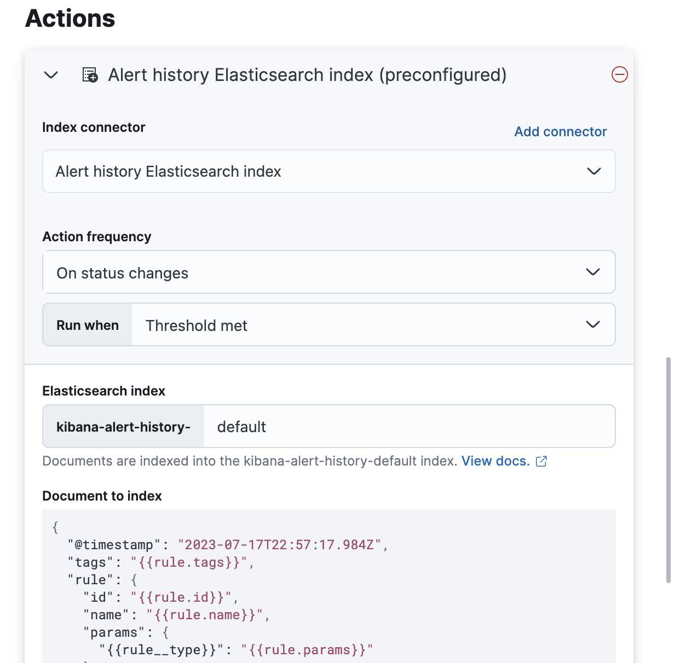
Task: Click the Add connector link
Action: [560, 131]
